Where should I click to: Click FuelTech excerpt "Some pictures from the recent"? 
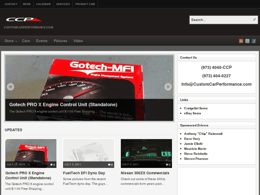[84, 179]
